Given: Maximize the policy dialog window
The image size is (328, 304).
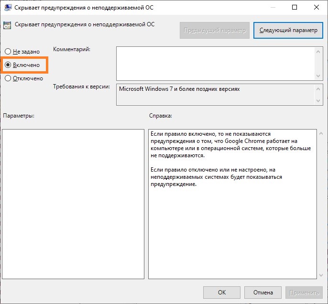Looking at the screenshot, I should point(295,7).
